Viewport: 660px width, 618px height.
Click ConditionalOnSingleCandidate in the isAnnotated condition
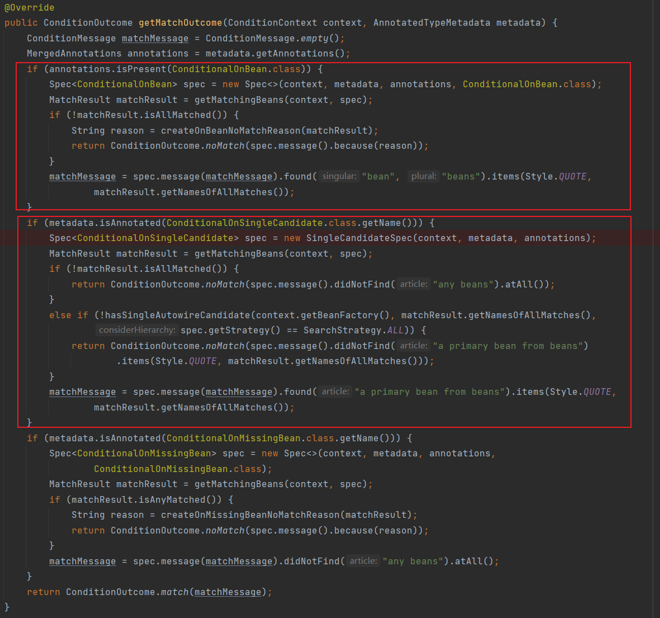coord(245,223)
